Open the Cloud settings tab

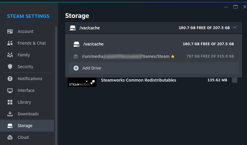pos(23,137)
